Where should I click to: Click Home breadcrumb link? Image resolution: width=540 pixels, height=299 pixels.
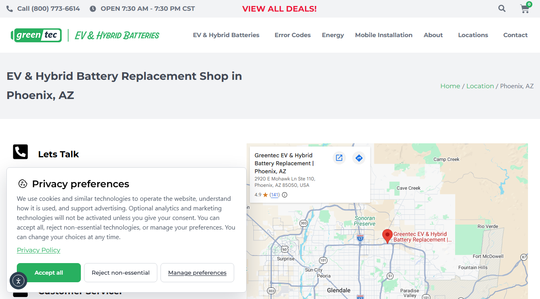pyautogui.click(x=450, y=86)
